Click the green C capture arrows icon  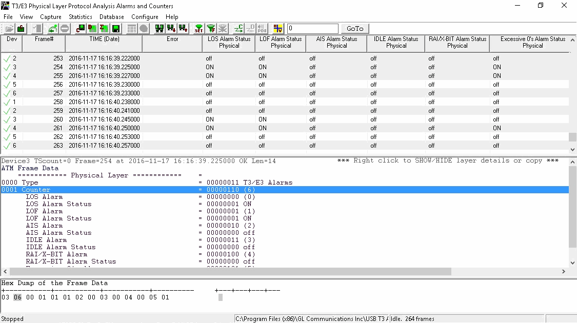[x=238, y=29]
